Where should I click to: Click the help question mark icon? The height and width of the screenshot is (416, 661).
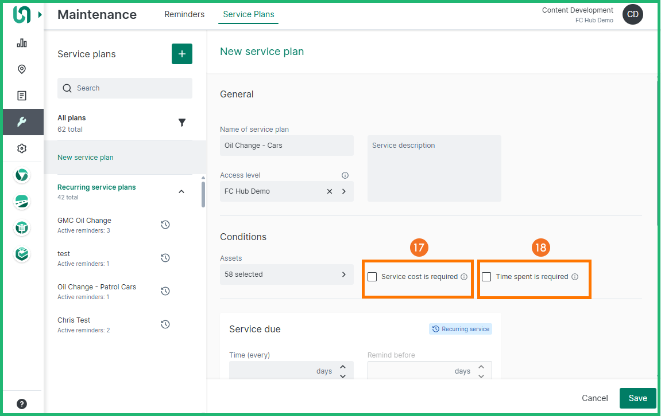22,404
